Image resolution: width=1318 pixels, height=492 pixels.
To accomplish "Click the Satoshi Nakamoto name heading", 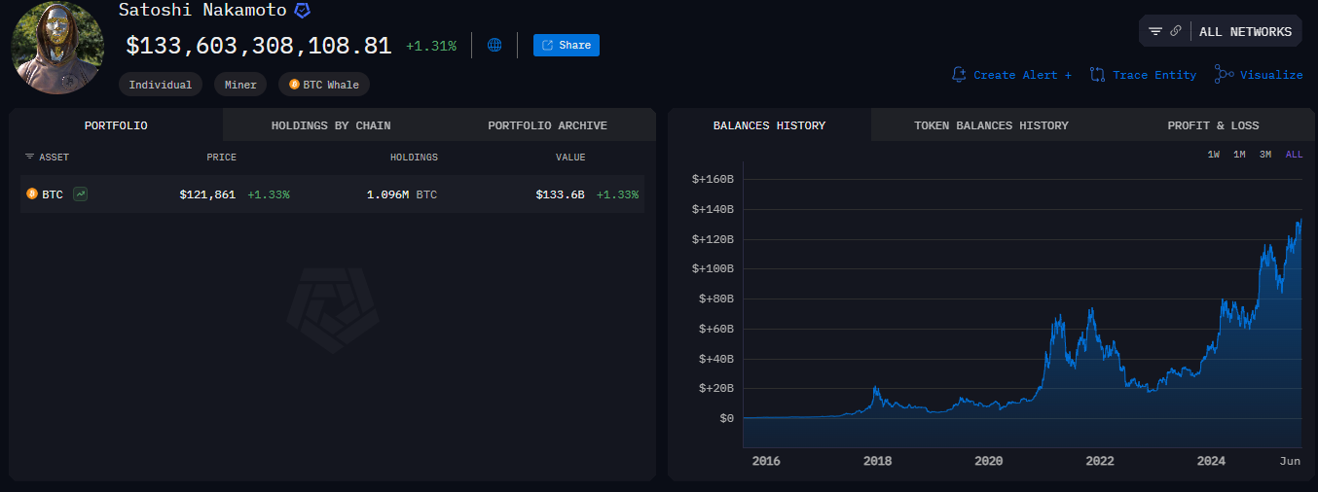I will click(x=202, y=11).
